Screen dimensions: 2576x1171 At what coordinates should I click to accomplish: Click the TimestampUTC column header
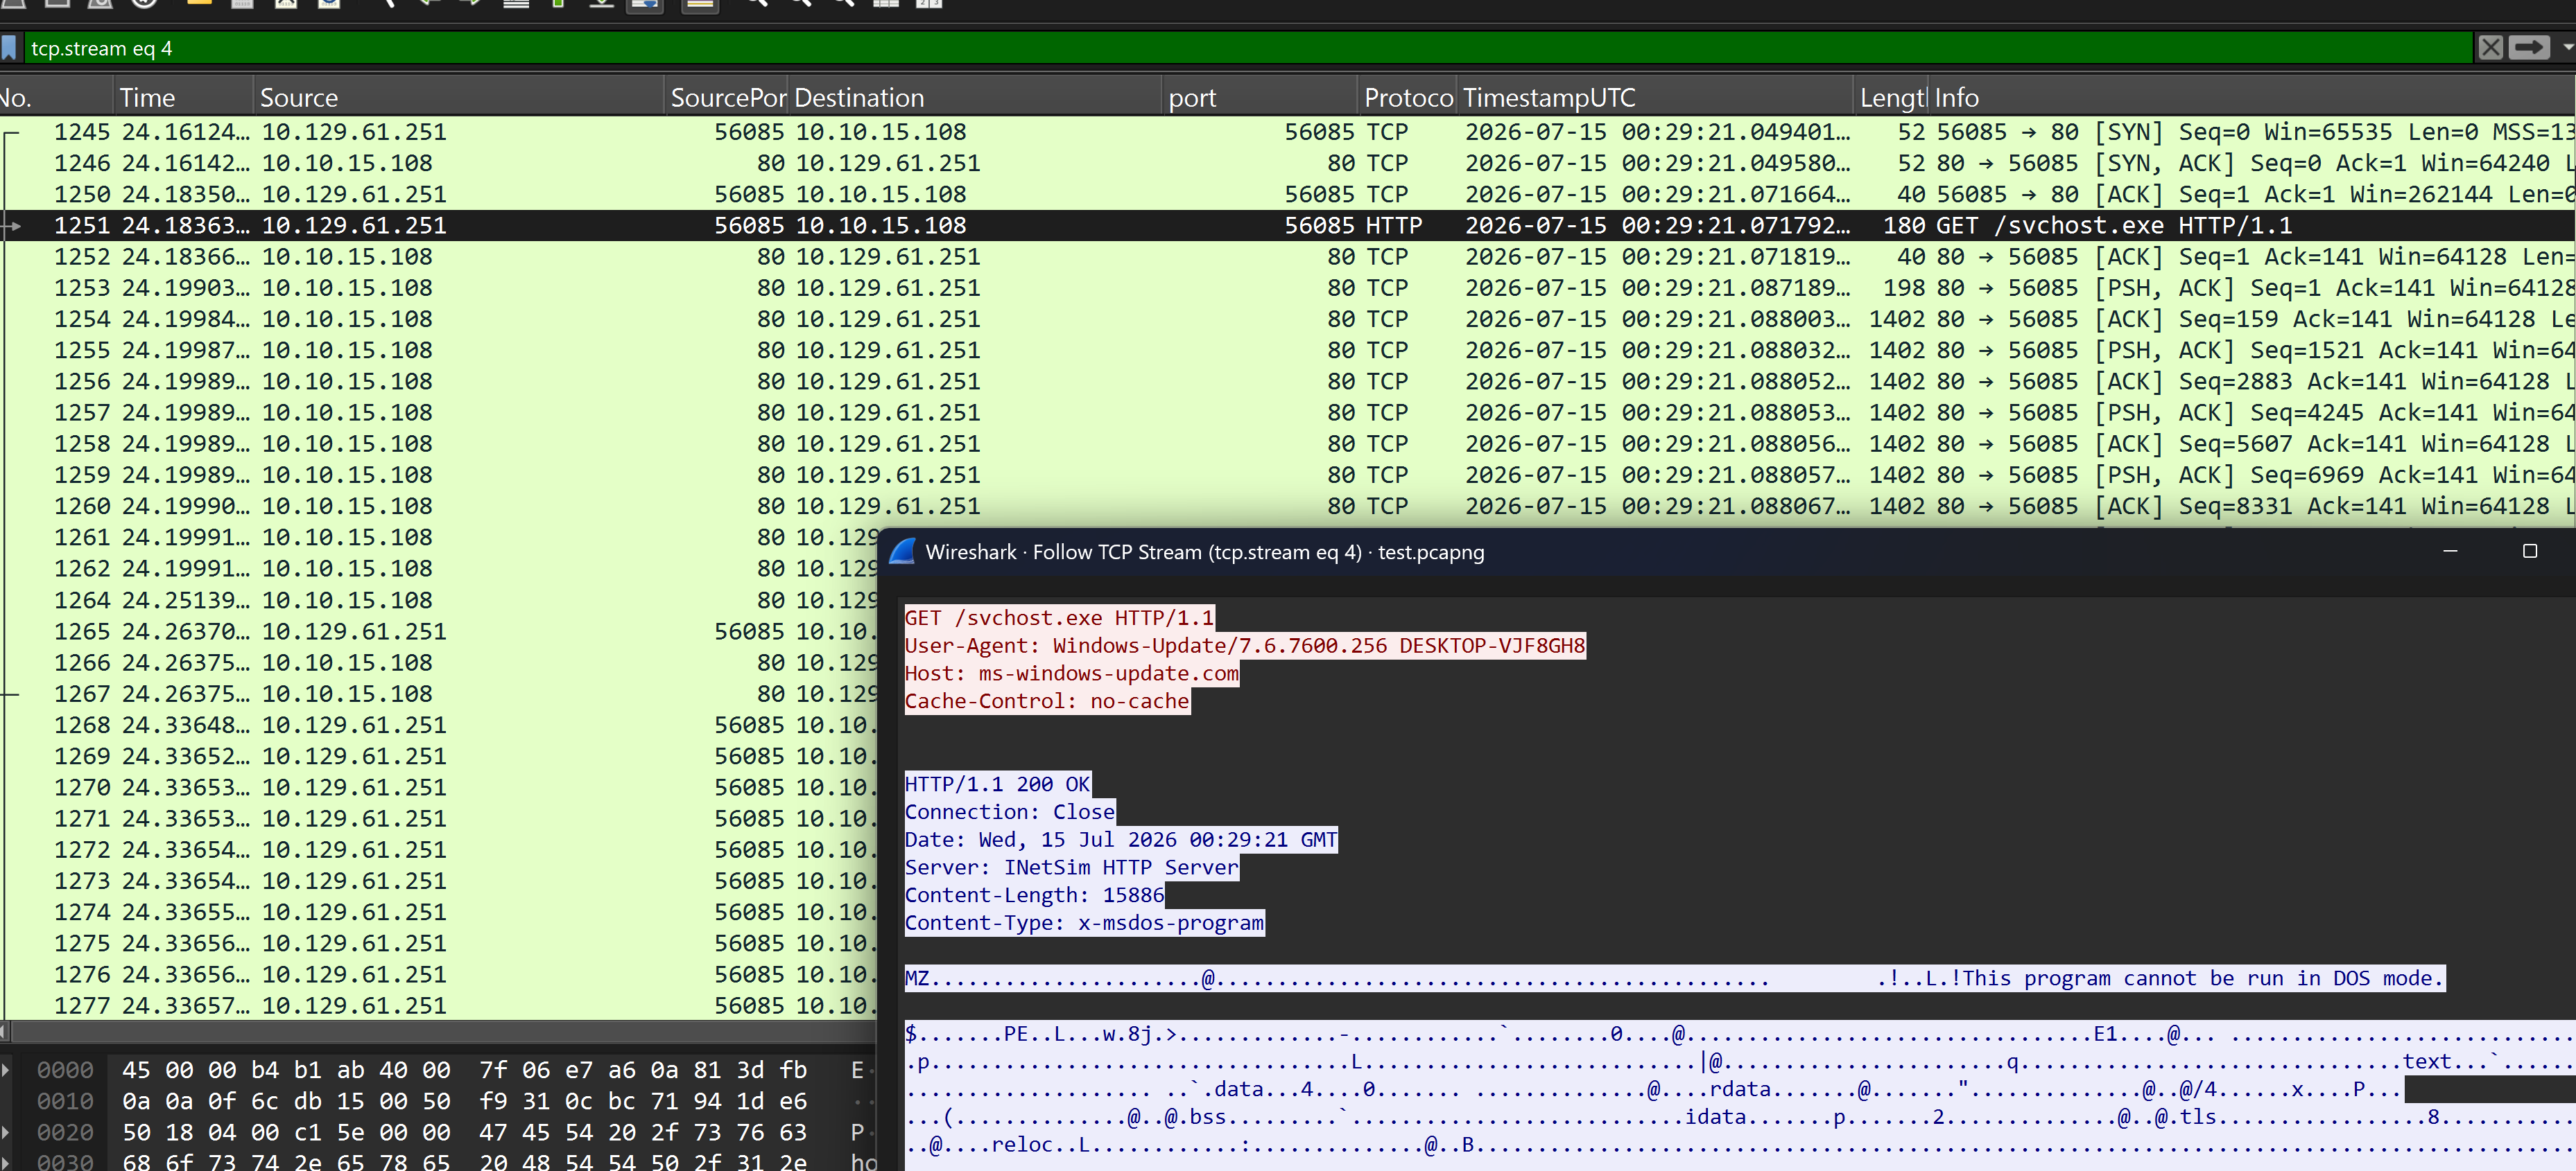click(1655, 97)
